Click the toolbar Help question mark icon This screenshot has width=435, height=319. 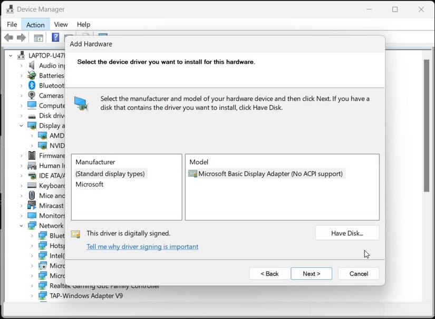coord(55,37)
